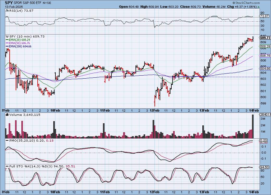The height and width of the screenshot is (195, 271).
Task: Click the SPY (10 min) 609.73 legend text
Action: pos(27,36)
